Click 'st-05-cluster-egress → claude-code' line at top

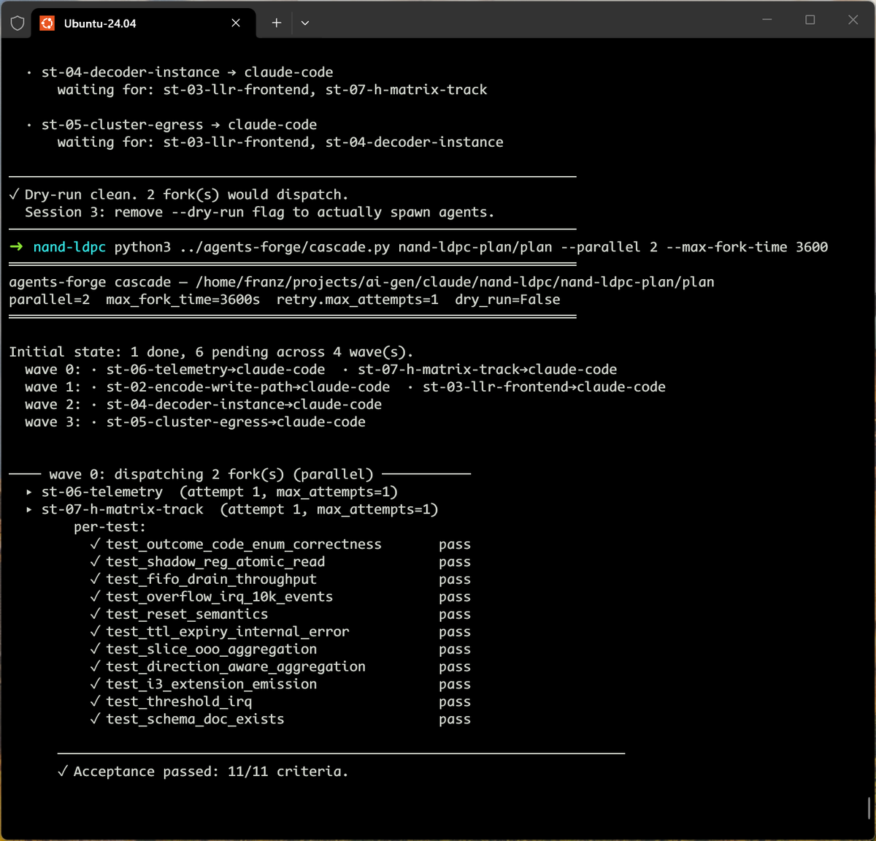[x=180, y=125]
